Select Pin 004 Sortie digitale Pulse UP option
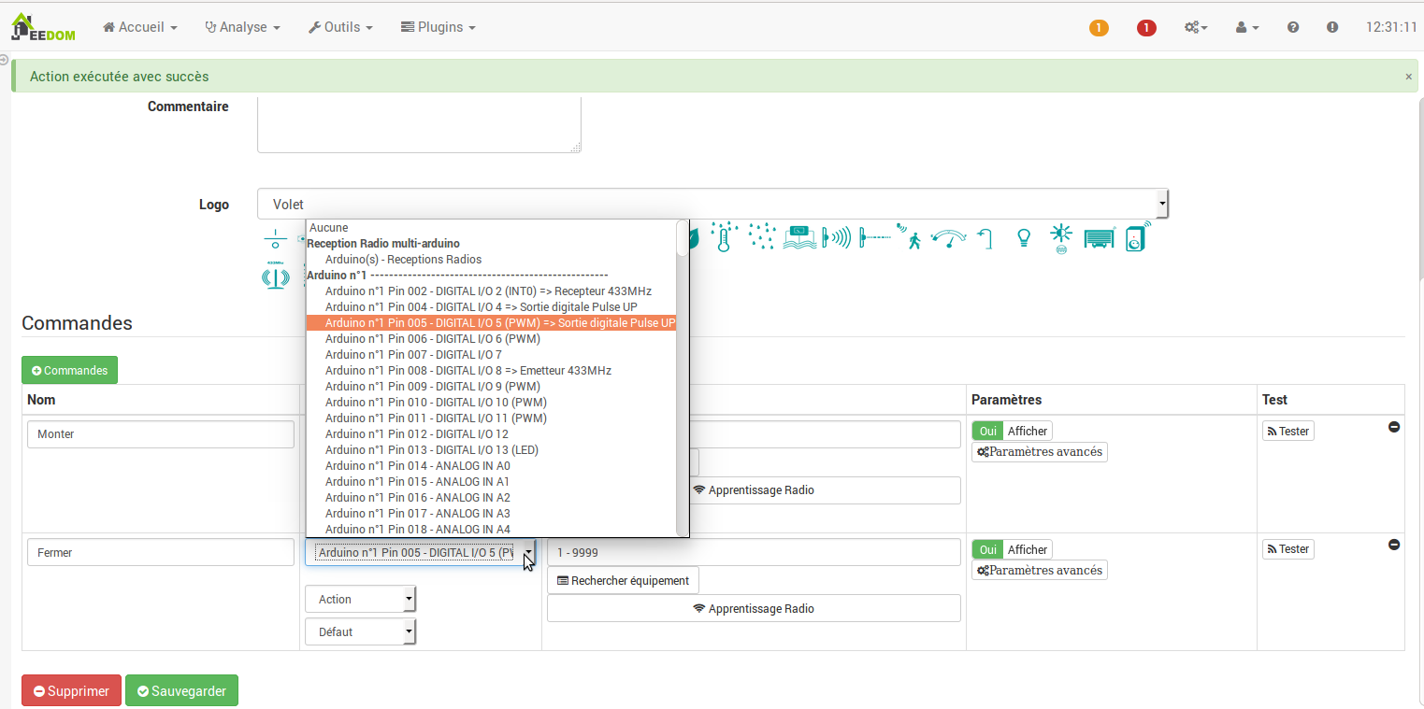This screenshot has width=1424, height=709. [491, 306]
